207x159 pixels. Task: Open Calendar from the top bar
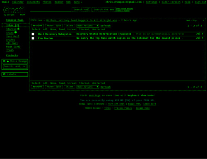[18, 2]
